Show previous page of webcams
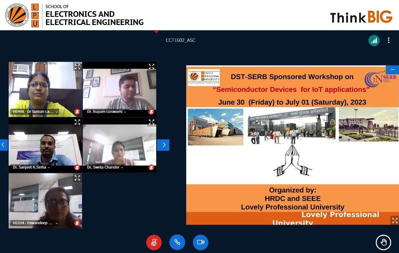The image size is (399, 253). pyautogui.click(x=4, y=145)
